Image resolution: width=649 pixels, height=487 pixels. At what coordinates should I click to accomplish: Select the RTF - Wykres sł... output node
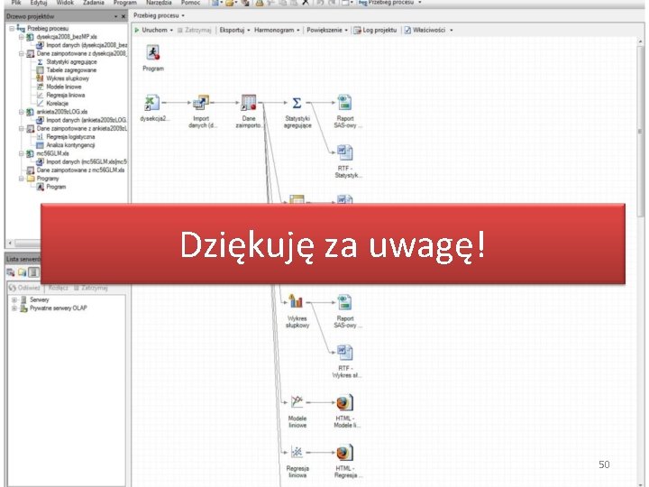[x=345, y=361]
